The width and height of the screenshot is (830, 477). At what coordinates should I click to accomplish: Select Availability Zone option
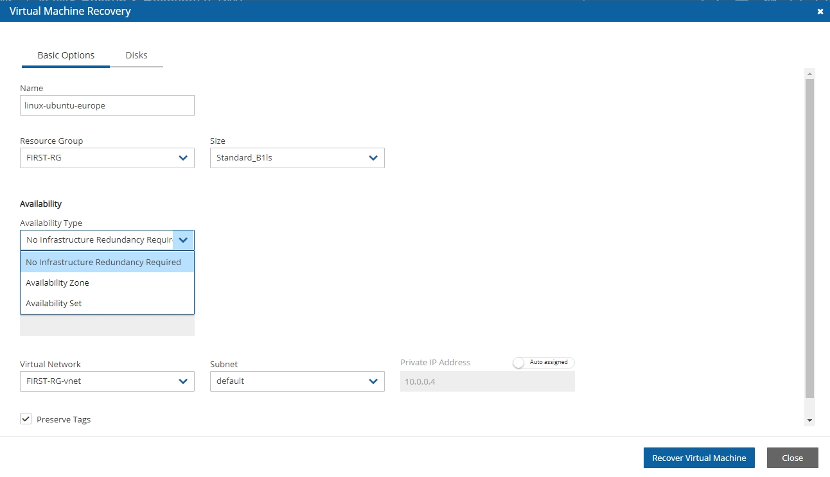pos(58,282)
